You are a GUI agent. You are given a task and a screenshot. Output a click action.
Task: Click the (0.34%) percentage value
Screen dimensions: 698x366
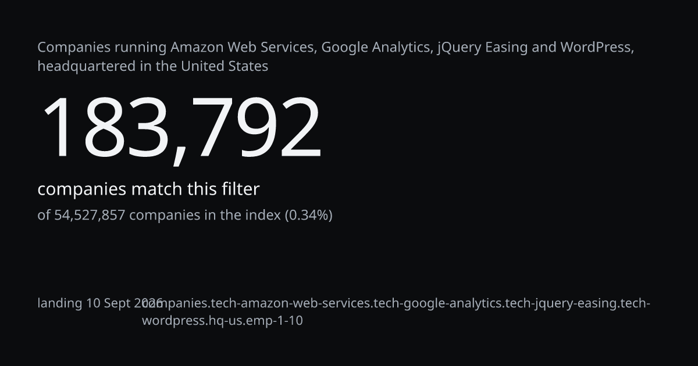pyautogui.click(x=308, y=216)
